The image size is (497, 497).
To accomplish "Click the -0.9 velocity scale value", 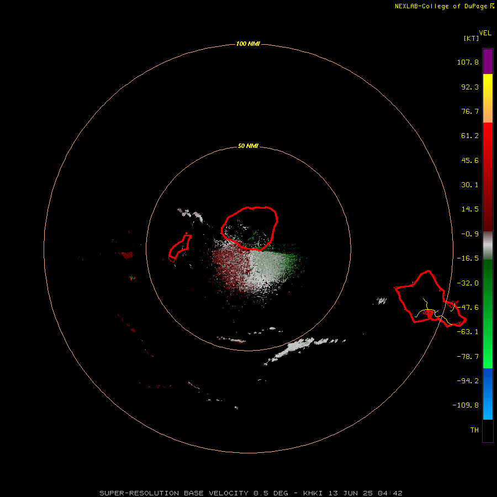I will tap(470, 234).
